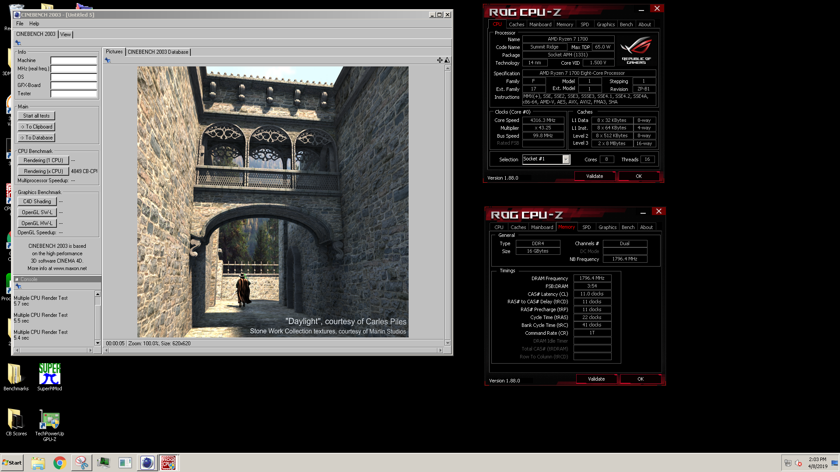Click Start all tests button
The height and width of the screenshot is (472, 840).
(x=36, y=116)
